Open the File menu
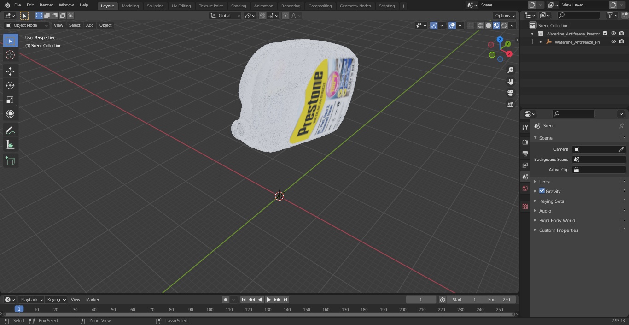 (17, 5)
